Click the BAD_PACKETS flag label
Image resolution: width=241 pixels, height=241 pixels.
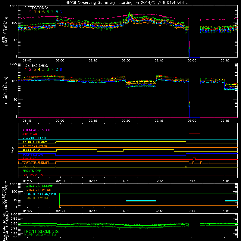[x=33, y=175]
